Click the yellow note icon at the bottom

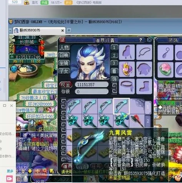(52, 171)
